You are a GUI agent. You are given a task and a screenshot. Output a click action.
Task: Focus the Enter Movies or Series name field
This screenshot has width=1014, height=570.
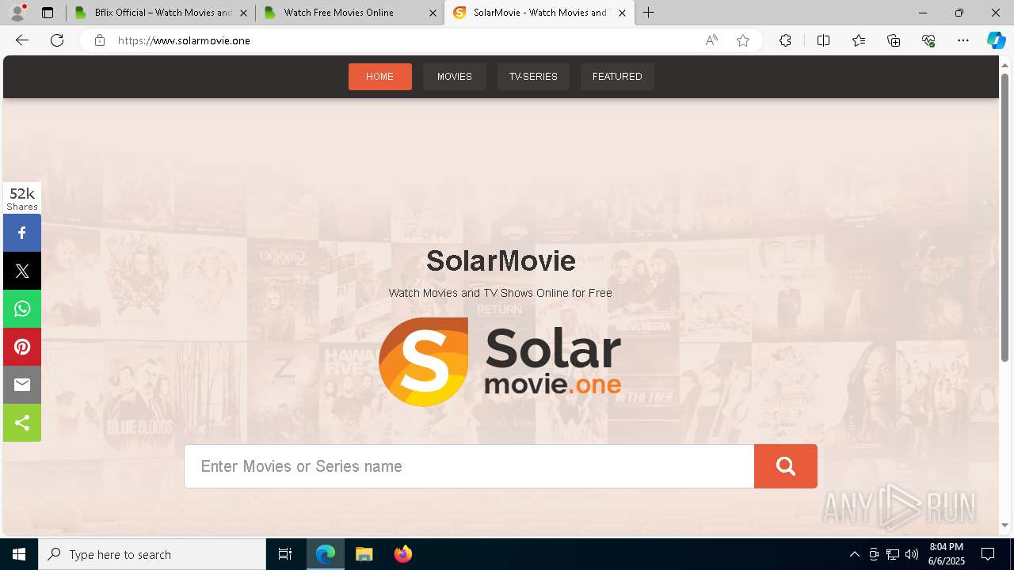click(x=469, y=466)
